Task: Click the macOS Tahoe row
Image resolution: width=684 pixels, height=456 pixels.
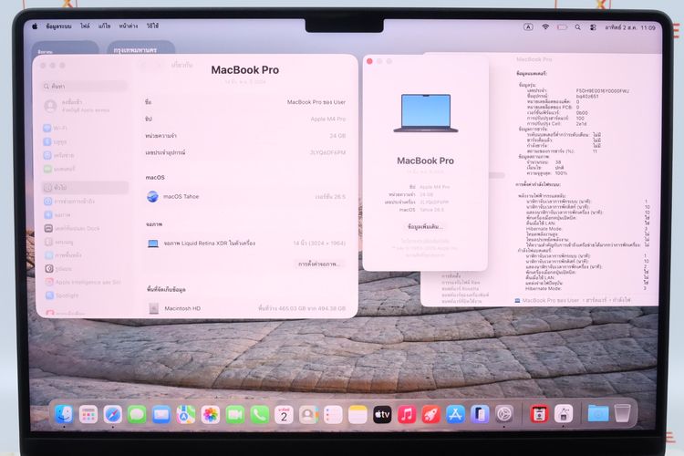Action: pos(245,197)
